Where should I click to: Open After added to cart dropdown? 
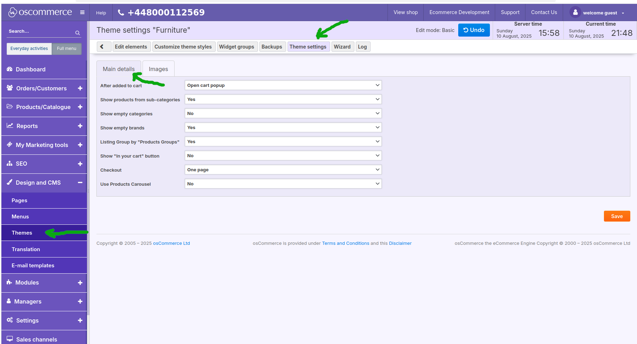[x=283, y=85]
